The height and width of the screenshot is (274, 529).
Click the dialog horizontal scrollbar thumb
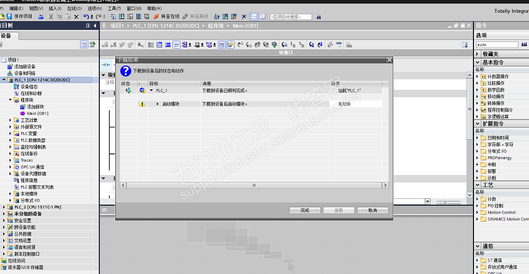coord(254,185)
